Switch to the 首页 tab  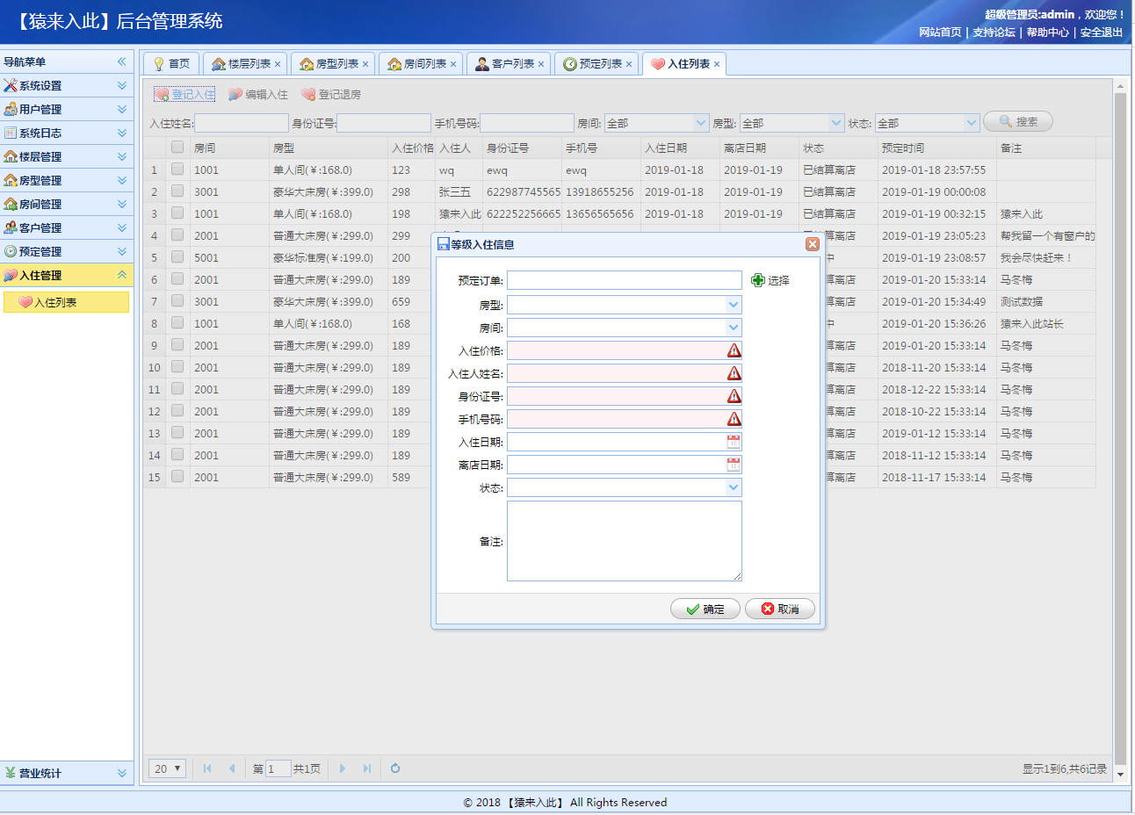tap(171, 64)
